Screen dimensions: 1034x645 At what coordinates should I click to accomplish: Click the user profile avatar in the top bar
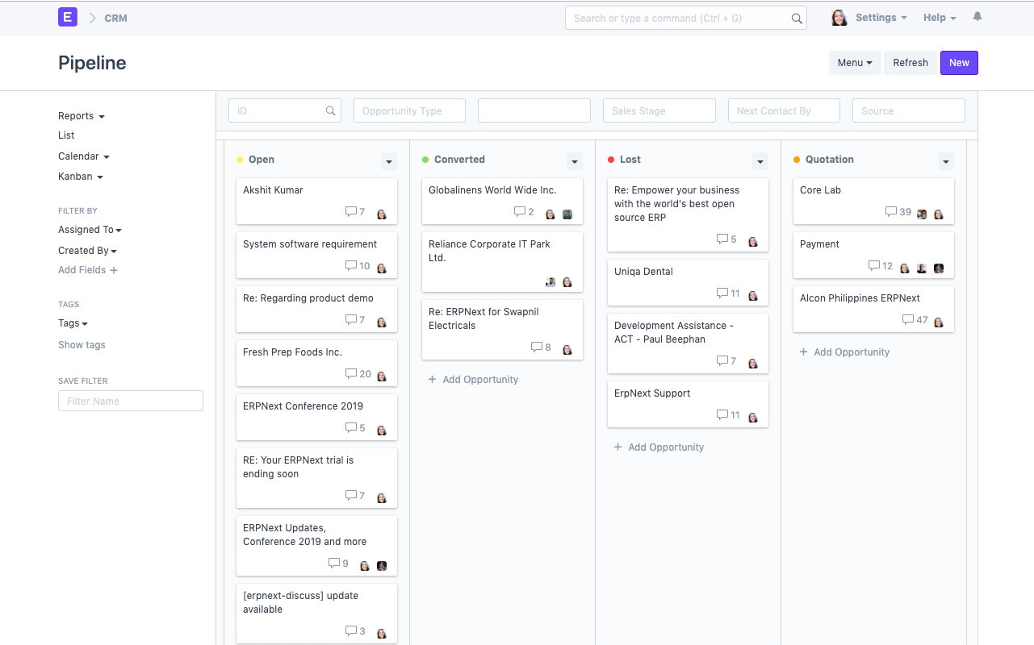[839, 16]
